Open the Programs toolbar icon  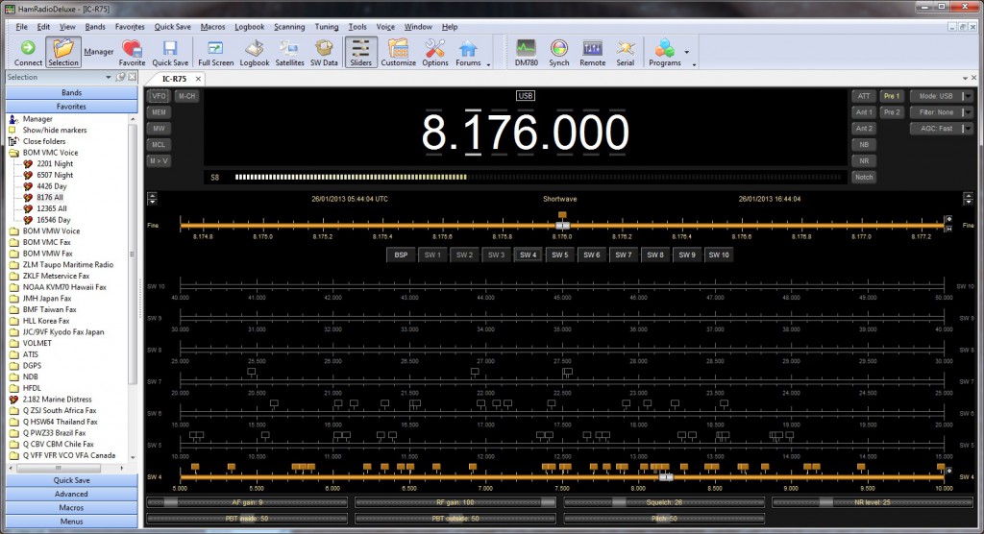point(665,52)
